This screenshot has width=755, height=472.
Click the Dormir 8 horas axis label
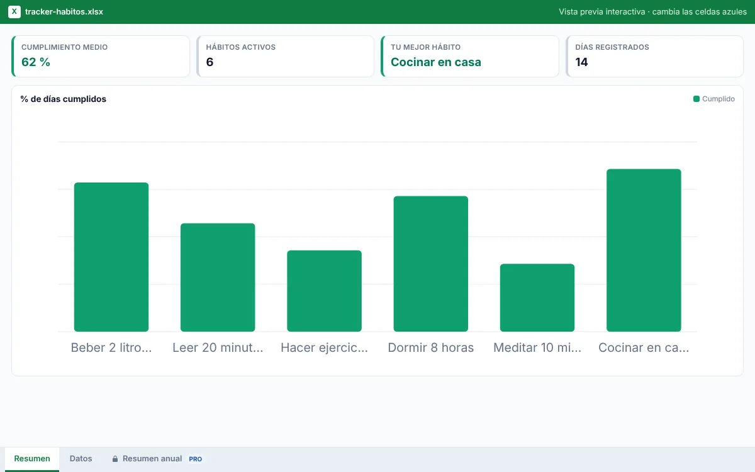click(431, 347)
